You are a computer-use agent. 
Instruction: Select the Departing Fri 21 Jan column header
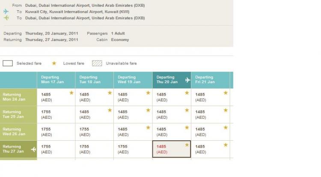pos(210,80)
